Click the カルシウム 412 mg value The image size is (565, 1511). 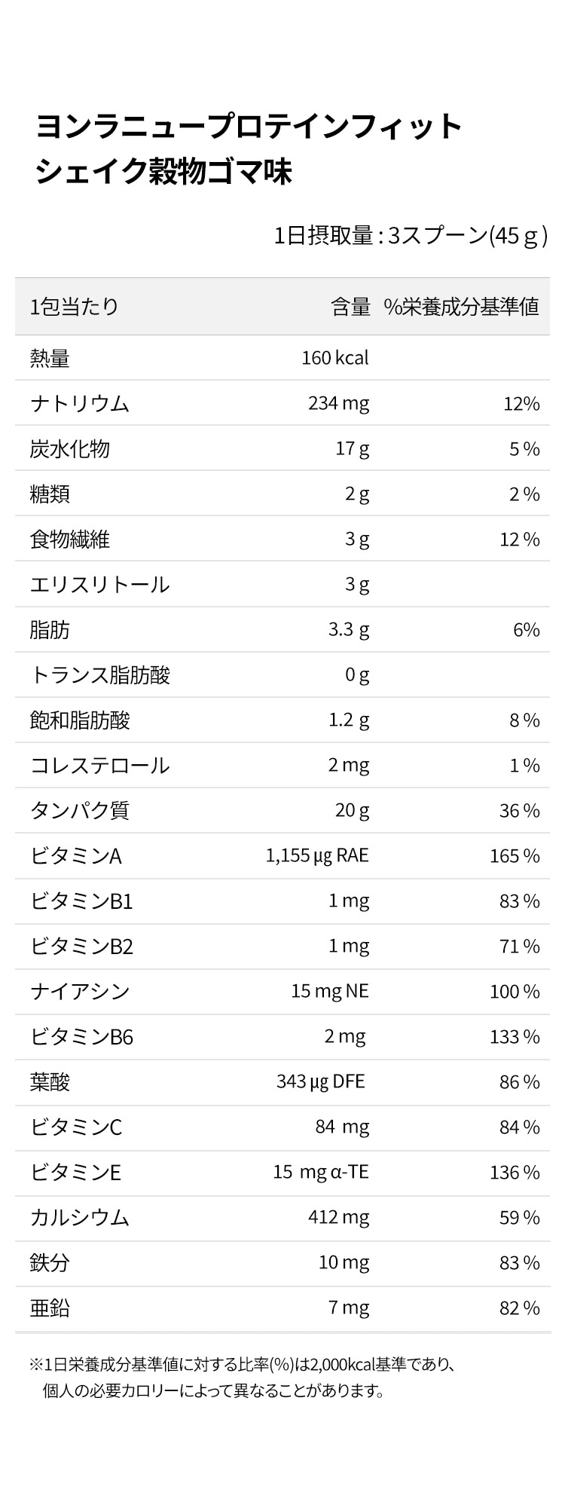pyautogui.click(x=339, y=1217)
